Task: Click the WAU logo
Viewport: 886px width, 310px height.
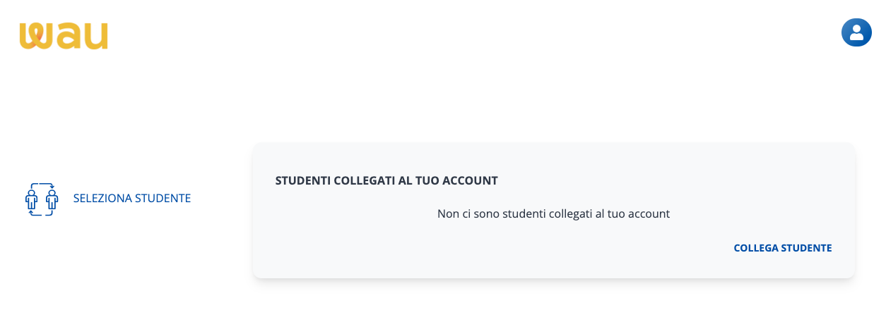Action: point(64,36)
